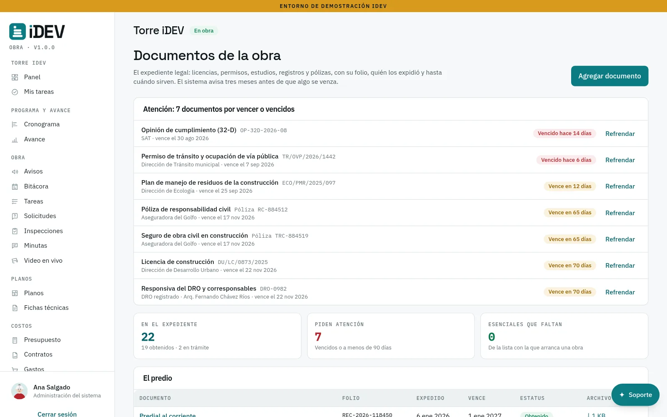Click the Tareas list icon
This screenshot has width=667, height=417.
pos(15,201)
